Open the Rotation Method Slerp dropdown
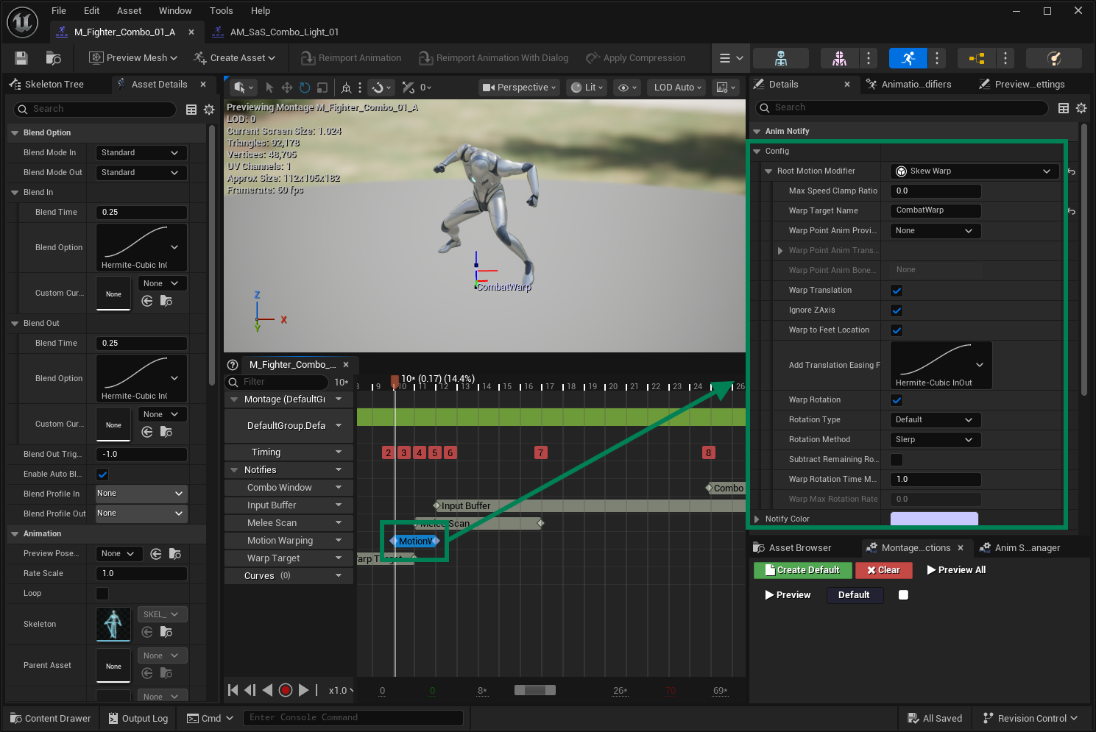The height and width of the screenshot is (732, 1096). click(x=936, y=440)
